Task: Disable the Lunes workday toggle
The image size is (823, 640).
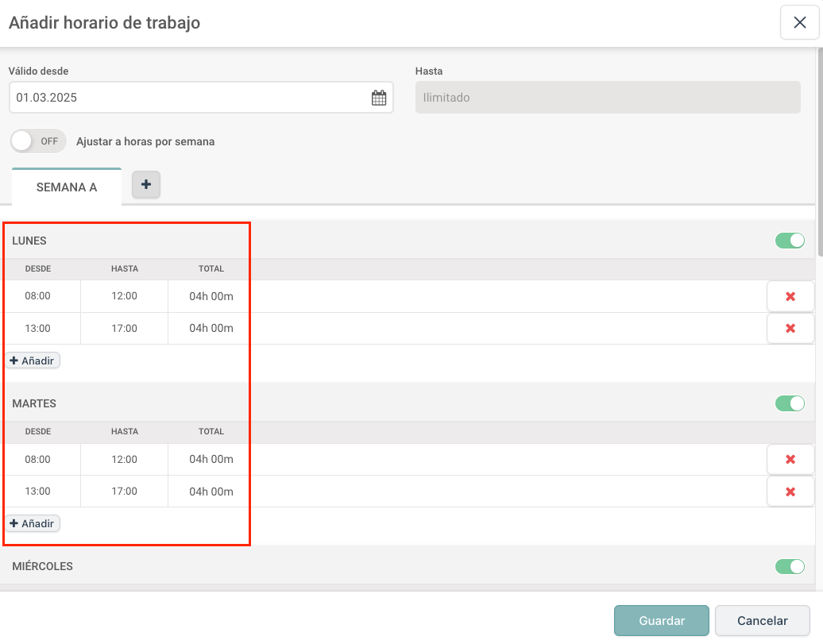Action: (x=790, y=241)
